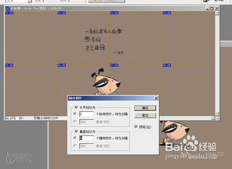Click the 66.67% zoom field in the status bar
This screenshot has height=169, width=232.
tap(11, 118)
